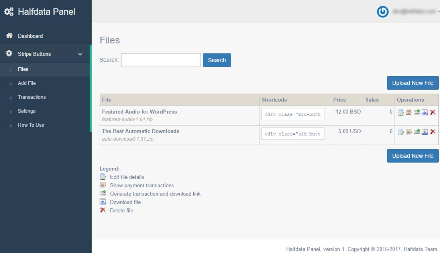Show transactions for The Best Automatic Downloads
Image resolution: width=440 pixels, height=253 pixels.
(x=409, y=132)
